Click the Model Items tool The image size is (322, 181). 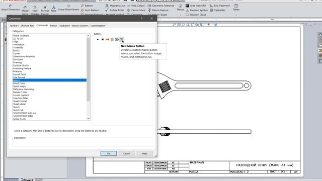tap(25, 10)
